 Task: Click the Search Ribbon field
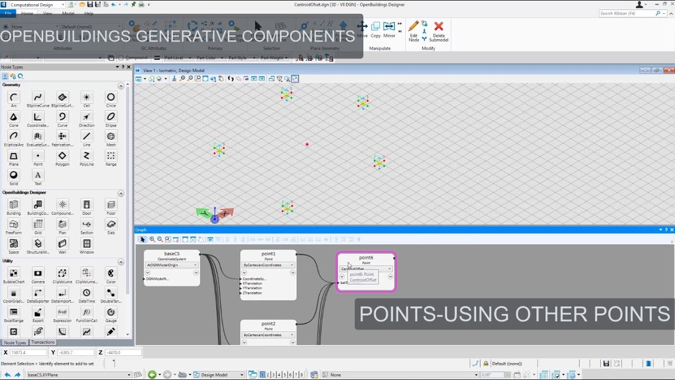630,13
